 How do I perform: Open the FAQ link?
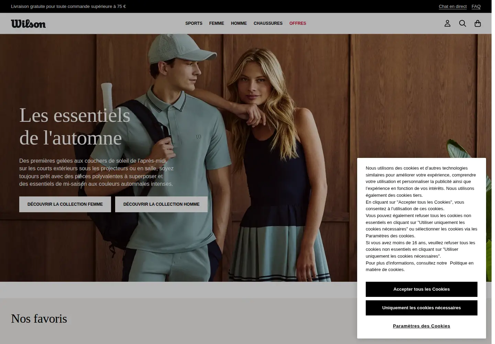point(476,7)
